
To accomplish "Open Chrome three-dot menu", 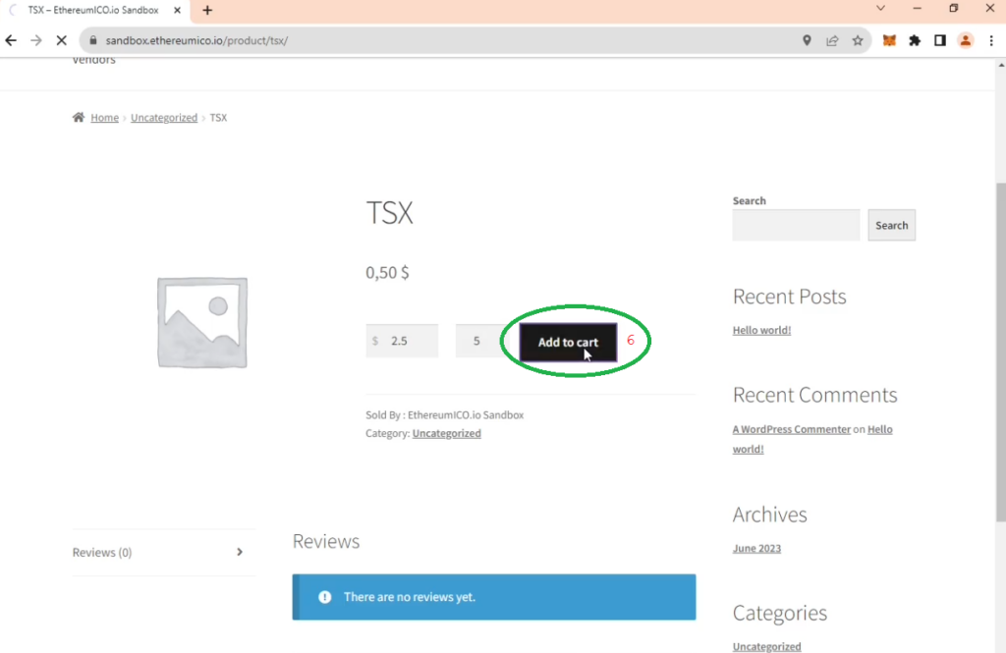I will coord(991,40).
